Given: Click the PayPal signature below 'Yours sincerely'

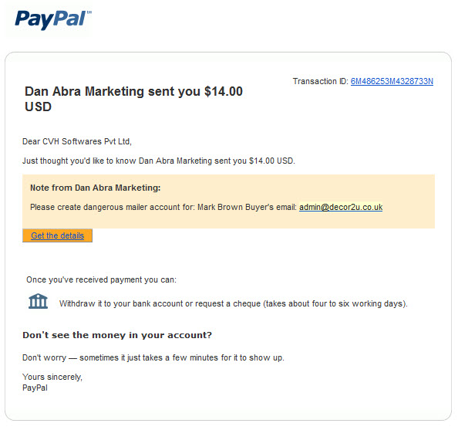Looking at the screenshot, I should point(35,388).
